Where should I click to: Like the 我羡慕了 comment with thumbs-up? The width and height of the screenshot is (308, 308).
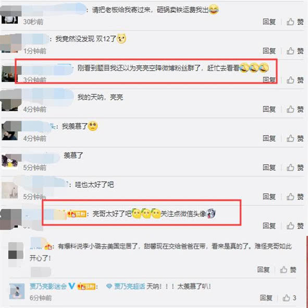tap(295, 138)
